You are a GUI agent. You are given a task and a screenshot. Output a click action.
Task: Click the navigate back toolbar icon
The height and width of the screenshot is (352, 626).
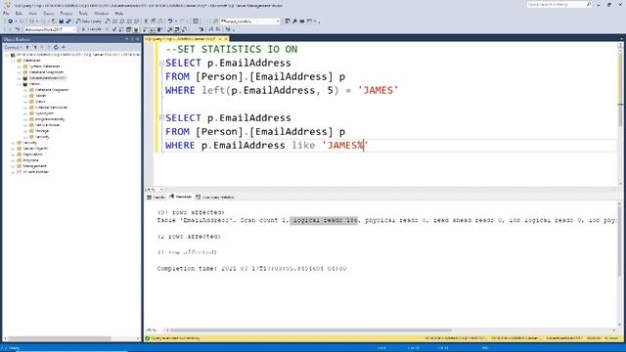coord(11,22)
